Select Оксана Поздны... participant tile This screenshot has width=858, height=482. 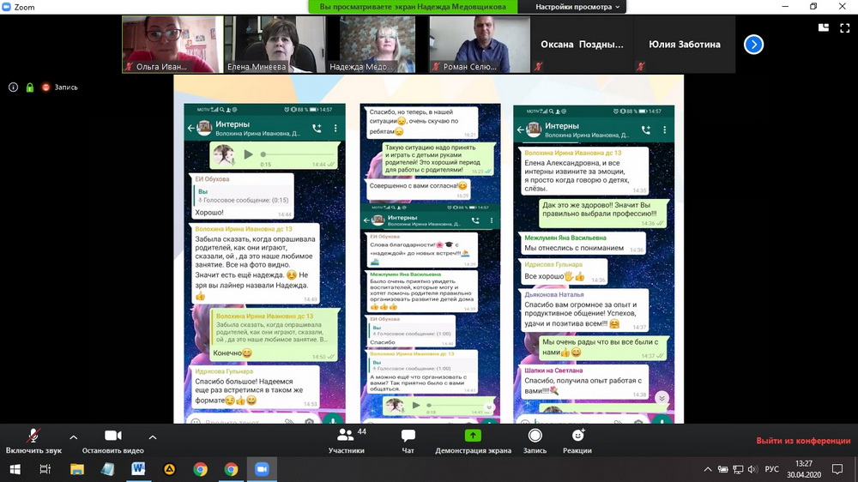click(x=582, y=45)
